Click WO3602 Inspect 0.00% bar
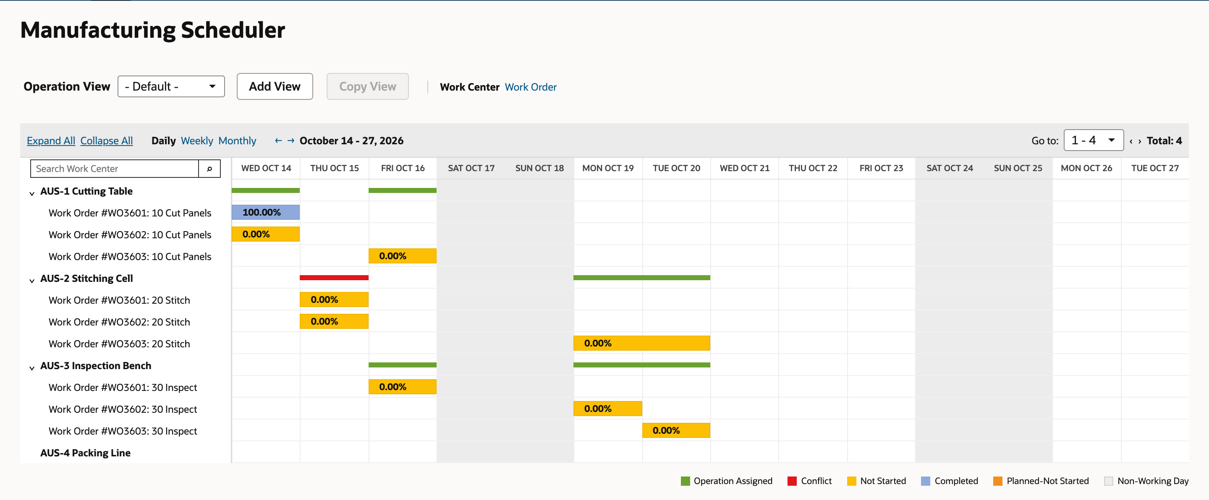 tap(608, 409)
